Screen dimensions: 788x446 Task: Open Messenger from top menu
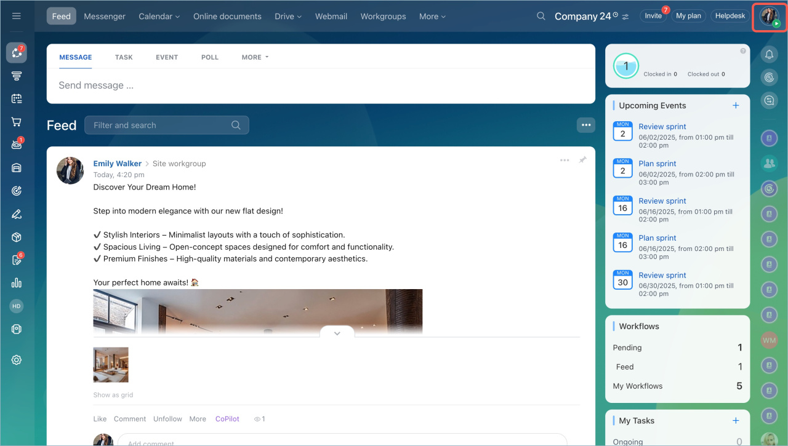[105, 17]
